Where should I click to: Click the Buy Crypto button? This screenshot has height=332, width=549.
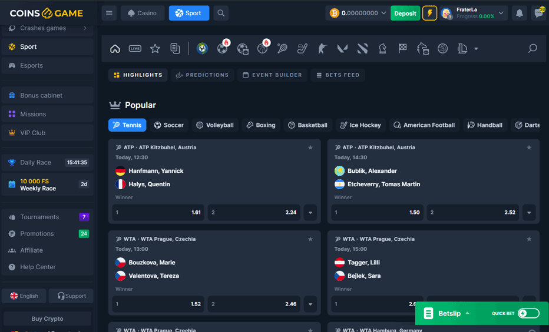(x=47, y=318)
